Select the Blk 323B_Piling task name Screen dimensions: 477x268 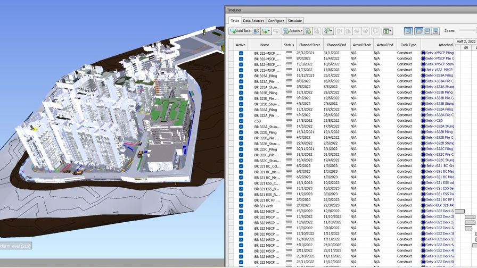tap(266, 93)
